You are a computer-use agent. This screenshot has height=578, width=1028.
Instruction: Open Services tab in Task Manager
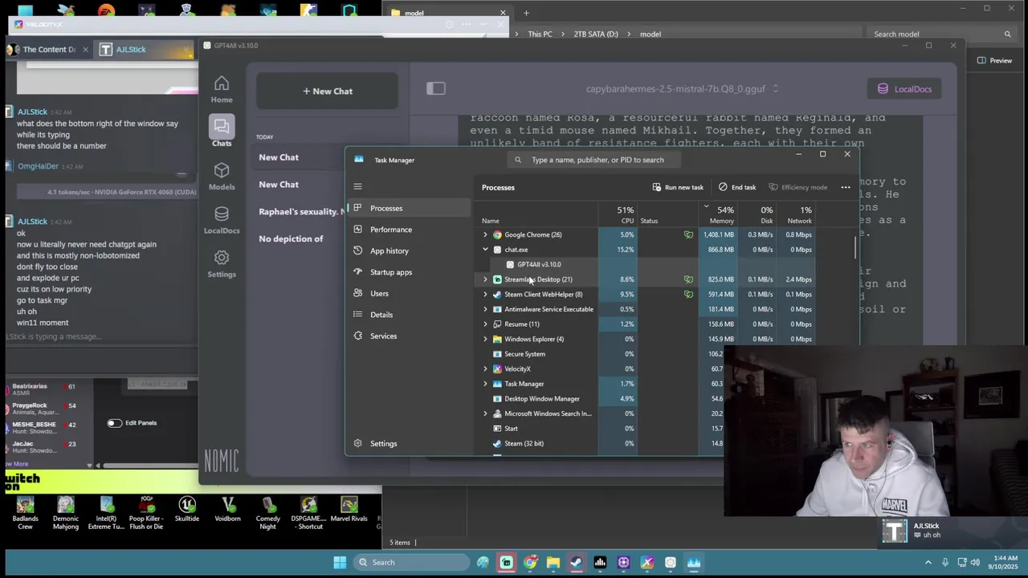[x=410, y=336]
